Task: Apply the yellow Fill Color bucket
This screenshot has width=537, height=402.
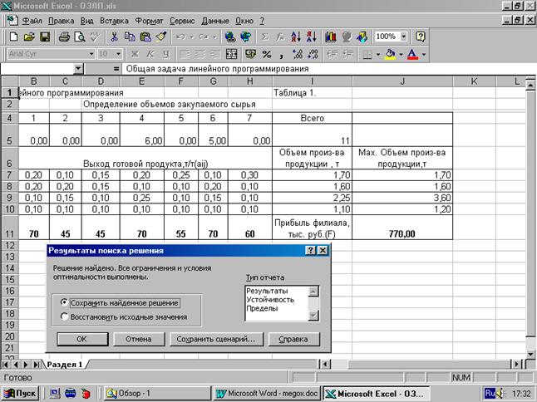Action: (391, 54)
